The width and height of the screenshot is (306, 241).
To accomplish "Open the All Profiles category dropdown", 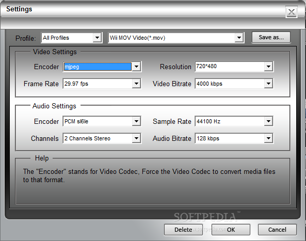I will coord(97,38).
